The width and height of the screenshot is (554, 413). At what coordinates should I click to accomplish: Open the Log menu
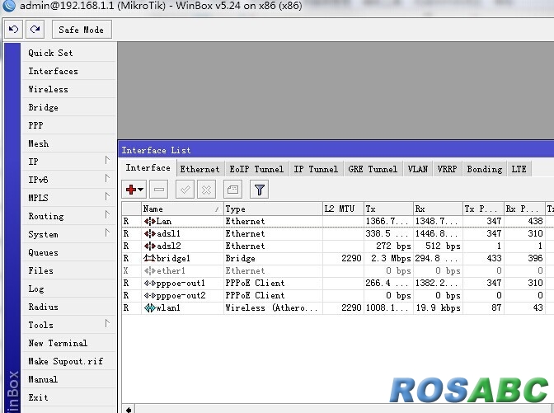pyautogui.click(x=69, y=289)
